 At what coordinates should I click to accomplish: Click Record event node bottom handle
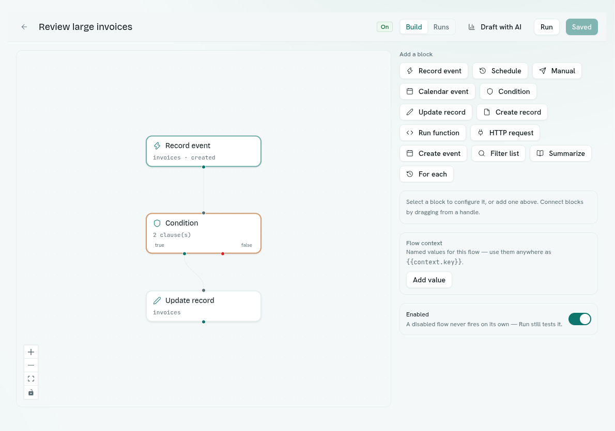click(204, 167)
